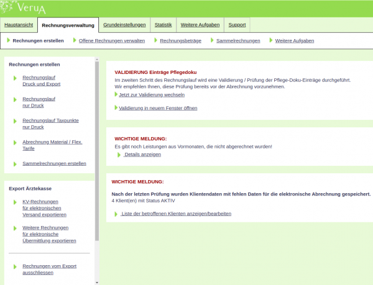Export Weitere Rechnungen für elektronische Übermittlung
373x285 pixels.
click(x=49, y=234)
